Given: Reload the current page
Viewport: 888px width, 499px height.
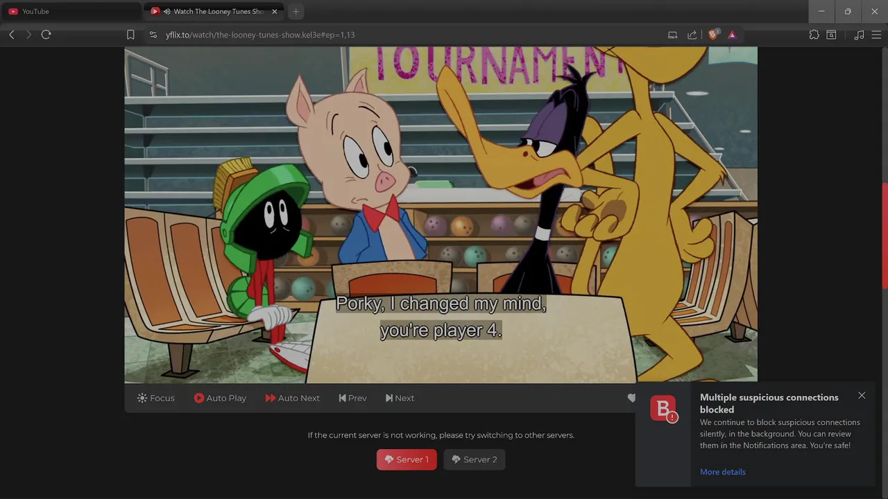Looking at the screenshot, I should click(46, 35).
